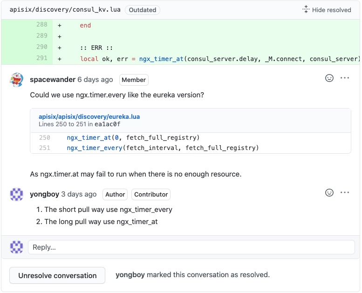Open spacewander's profile name link

pyautogui.click(x=53, y=80)
